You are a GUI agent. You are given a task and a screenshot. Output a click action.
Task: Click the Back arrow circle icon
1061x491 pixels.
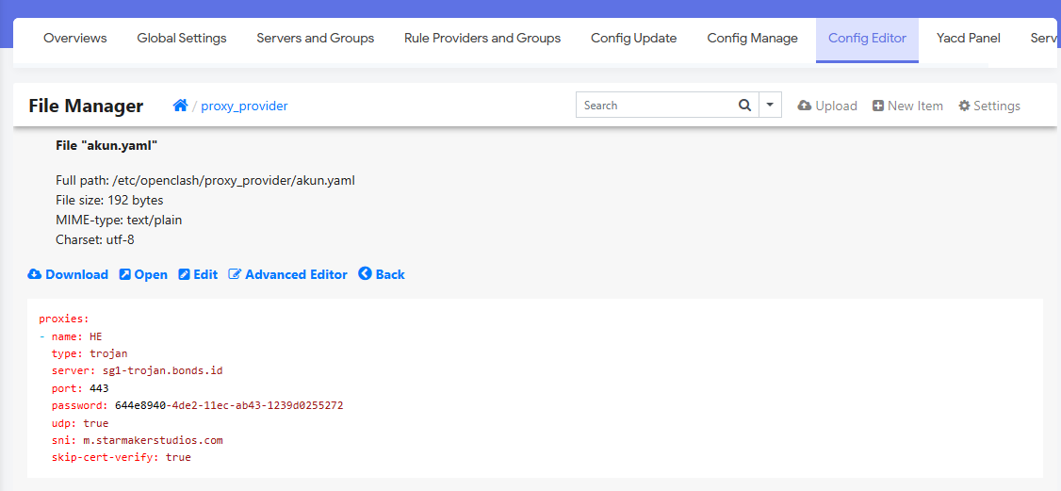pyautogui.click(x=366, y=273)
